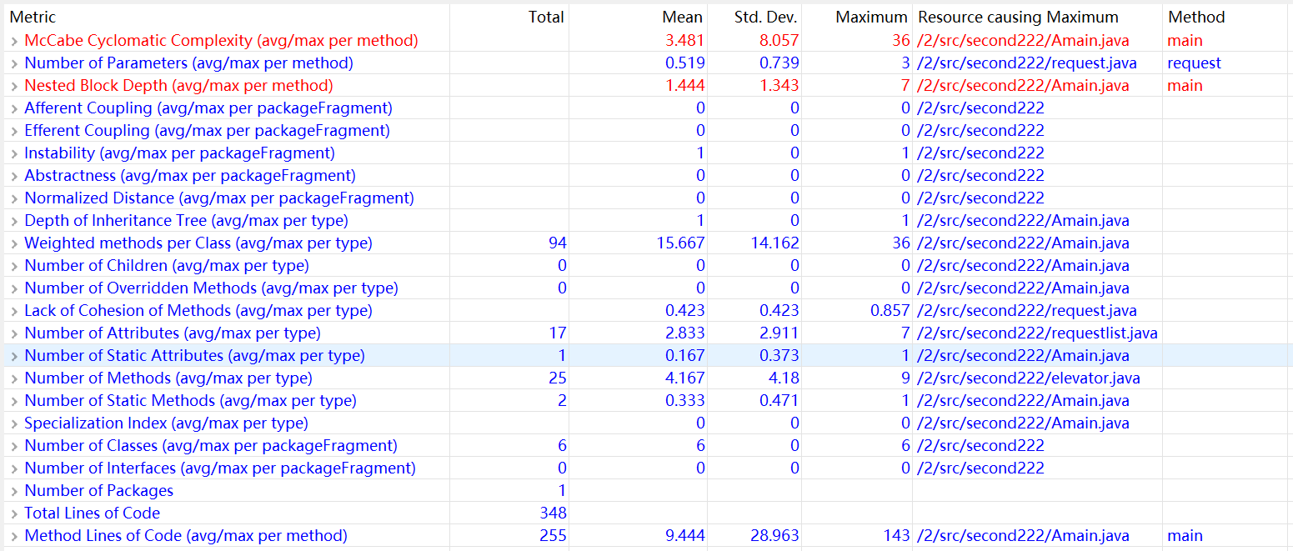
Task: Expand Weighted methods per Class row
Action: (x=14, y=243)
